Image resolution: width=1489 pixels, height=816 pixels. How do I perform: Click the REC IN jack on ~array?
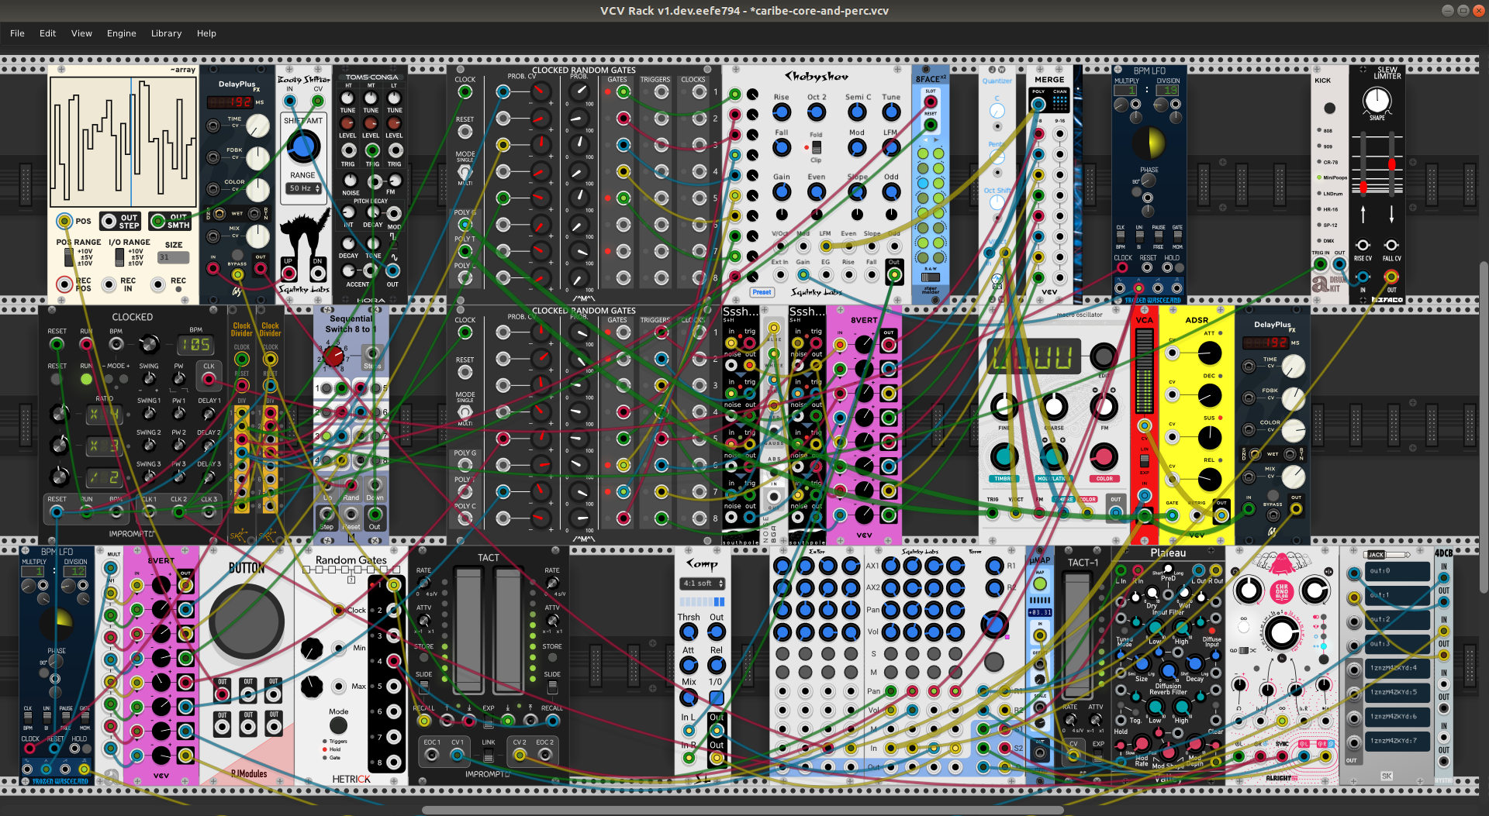point(109,284)
